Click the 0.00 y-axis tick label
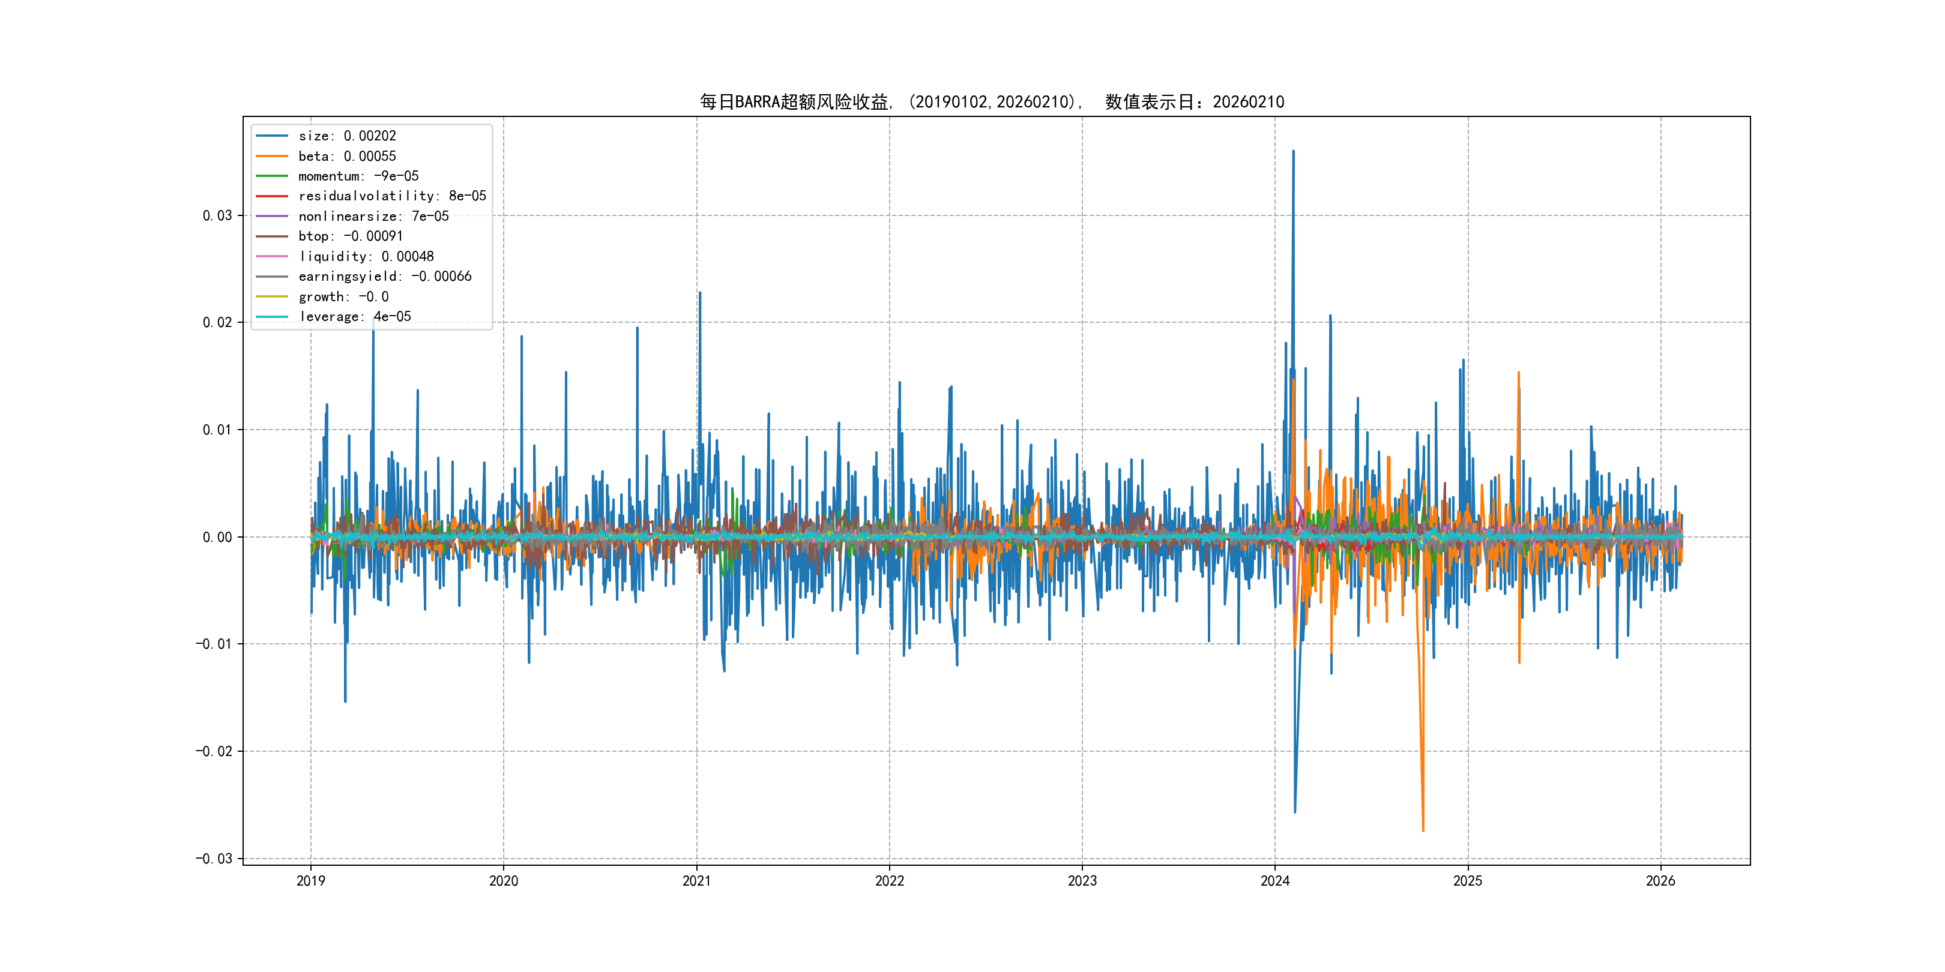Viewport: 1945px width, 972px height. [217, 538]
